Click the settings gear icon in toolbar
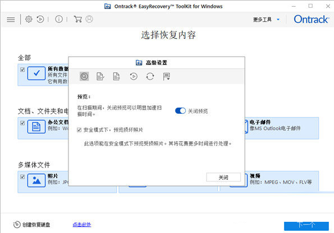This screenshot has width=334, height=233. point(29,19)
